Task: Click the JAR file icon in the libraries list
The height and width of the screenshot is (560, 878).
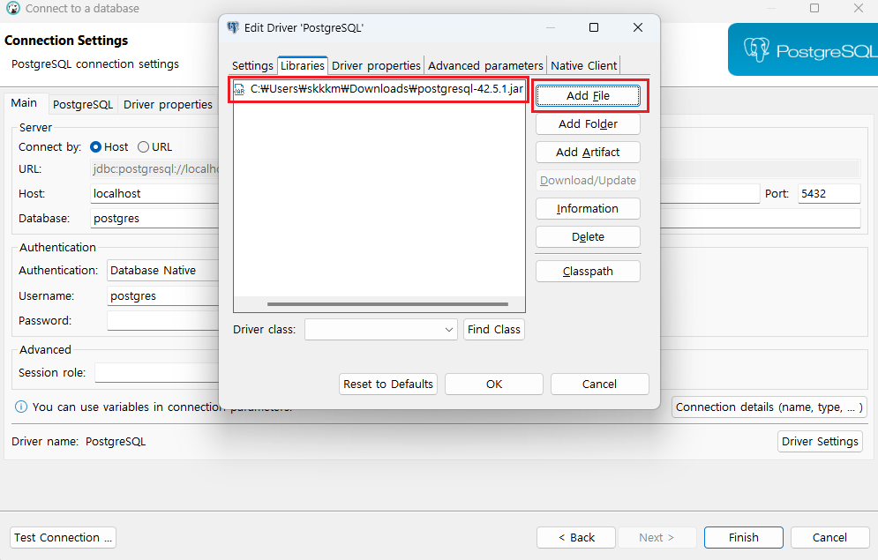Action: 240,89
